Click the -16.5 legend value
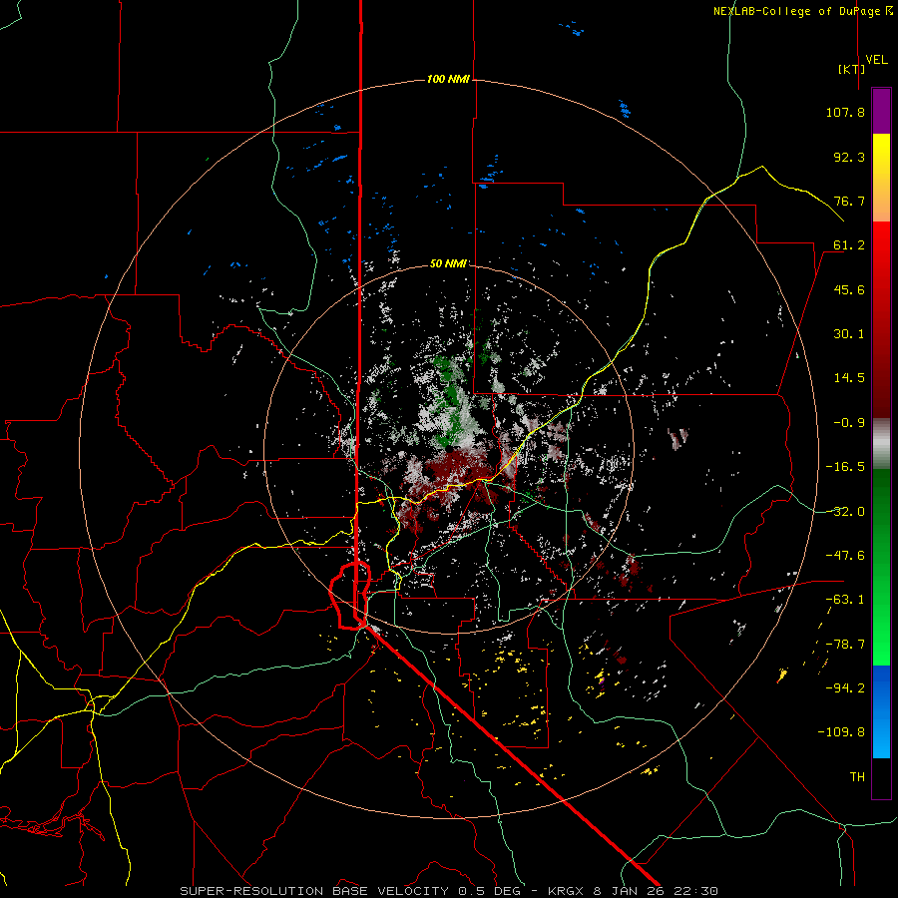 click(845, 467)
